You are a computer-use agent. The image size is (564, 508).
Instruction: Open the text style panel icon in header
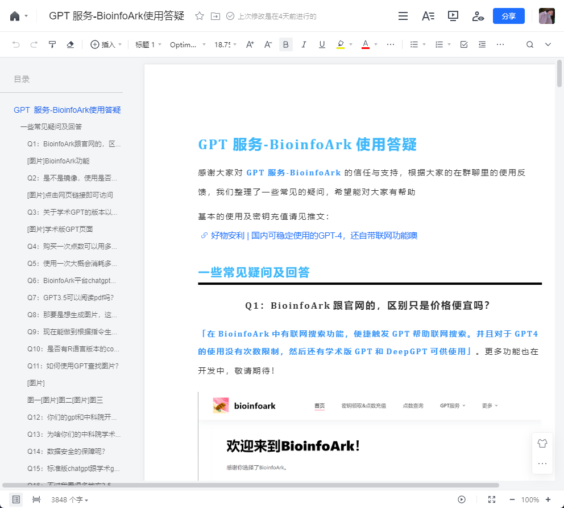click(x=428, y=16)
